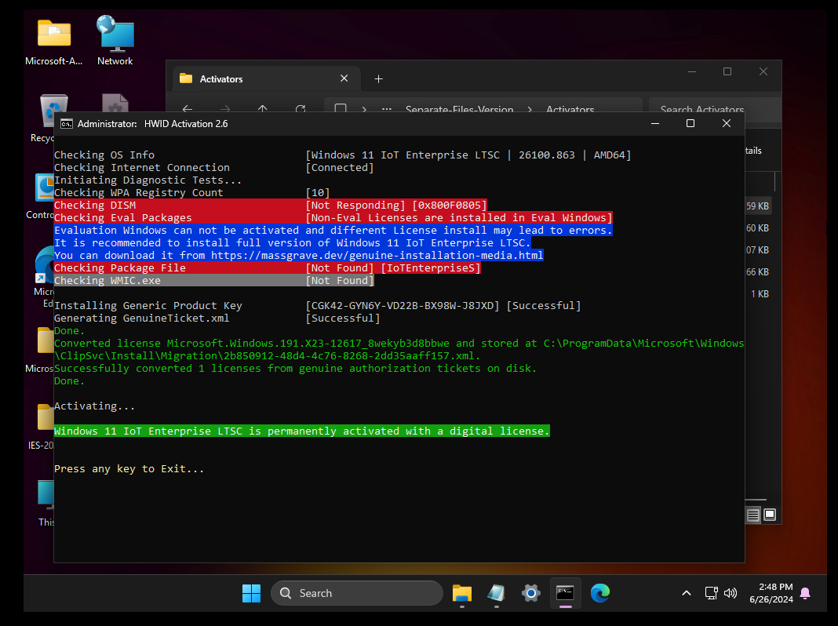The width and height of the screenshot is (838, 626).
Task: Click "Successfully converted 1 licenses" line
Action: point(296,369)
